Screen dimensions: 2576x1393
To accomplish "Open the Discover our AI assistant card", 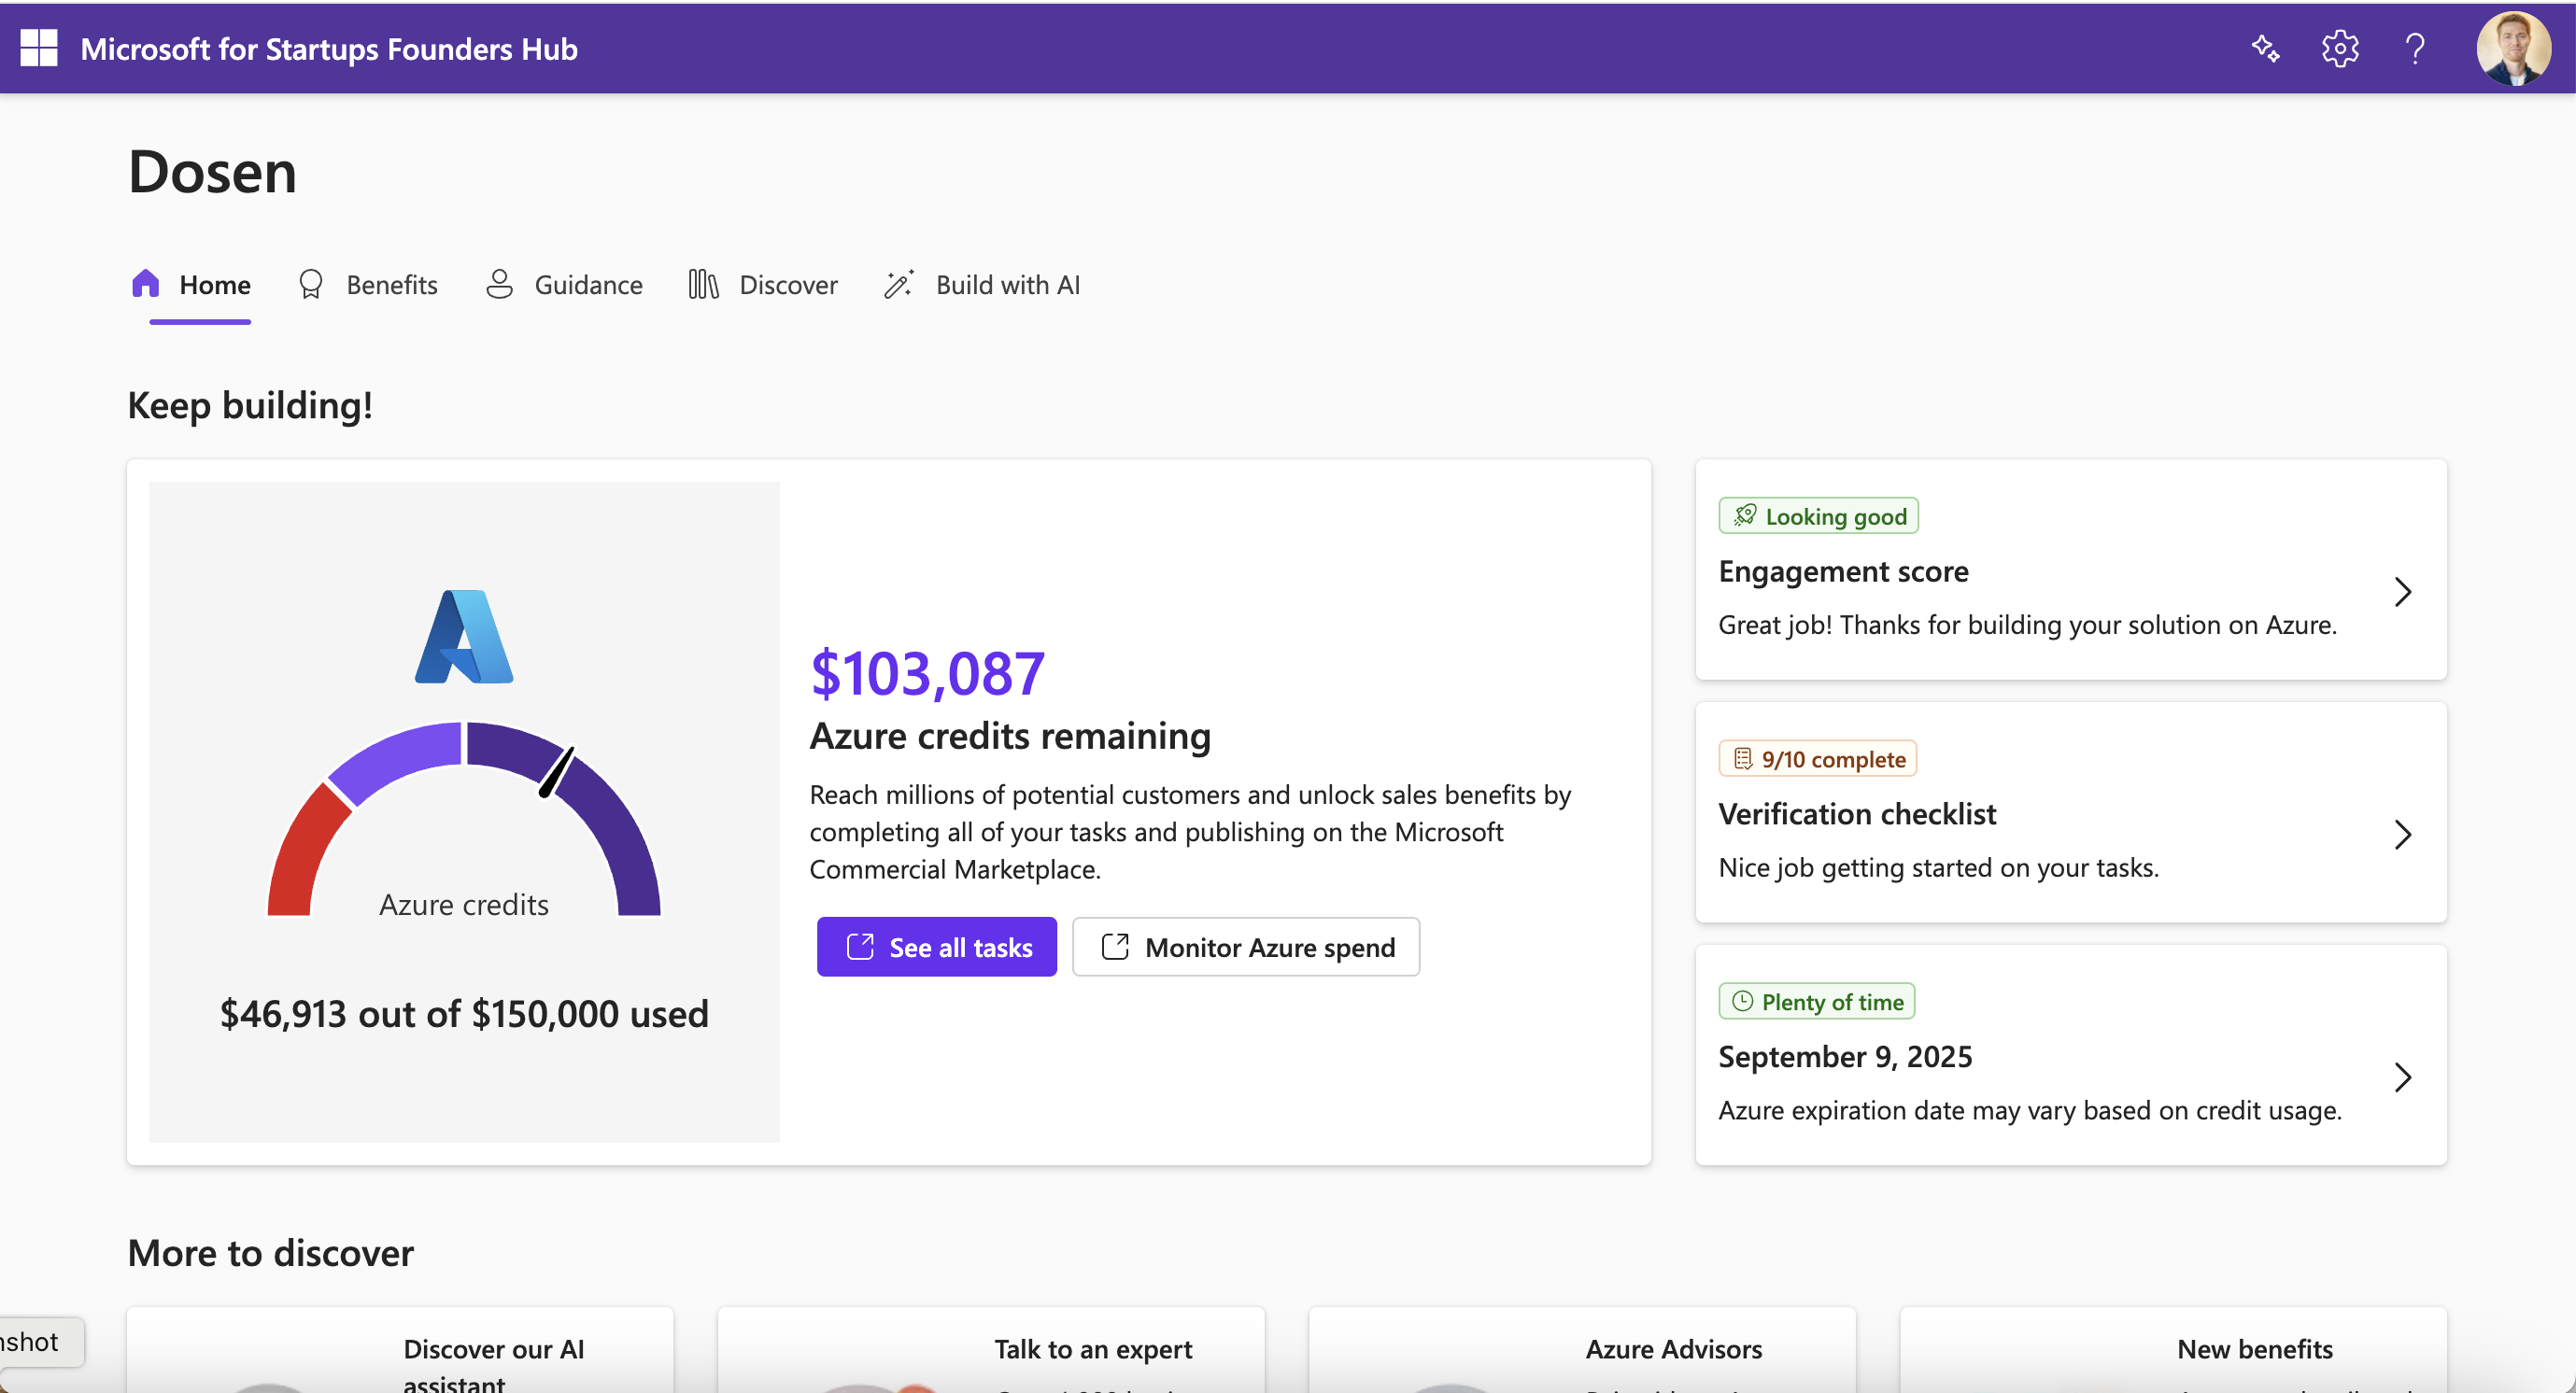I will pyautogui.click(x=400, y=1351).
